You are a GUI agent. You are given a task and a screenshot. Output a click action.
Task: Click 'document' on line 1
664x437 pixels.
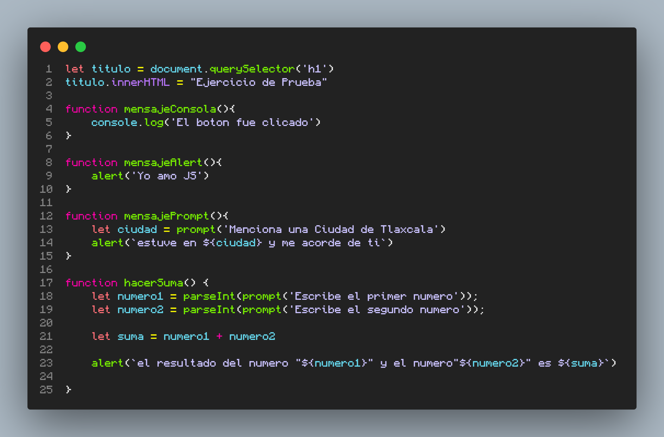click(x=177, y=69)
